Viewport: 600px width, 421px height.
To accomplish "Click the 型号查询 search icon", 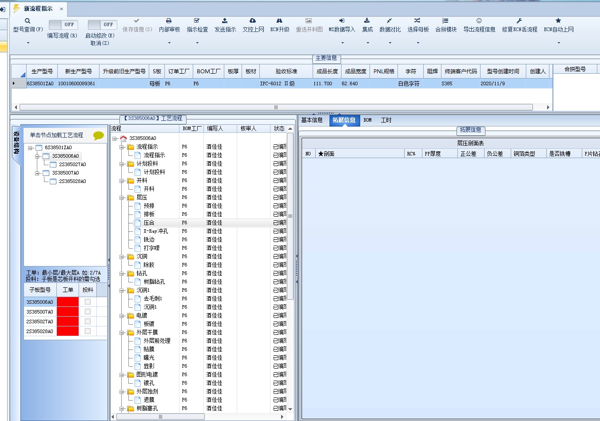I will [x=28, y=21].
